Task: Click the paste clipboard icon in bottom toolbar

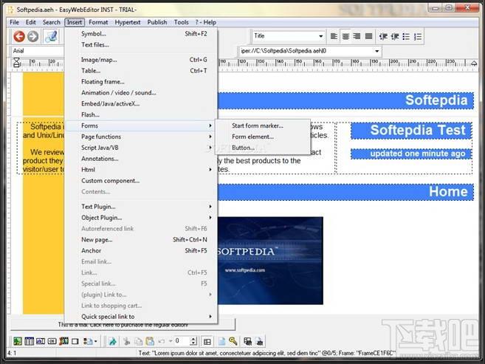Action: (149, 341)
